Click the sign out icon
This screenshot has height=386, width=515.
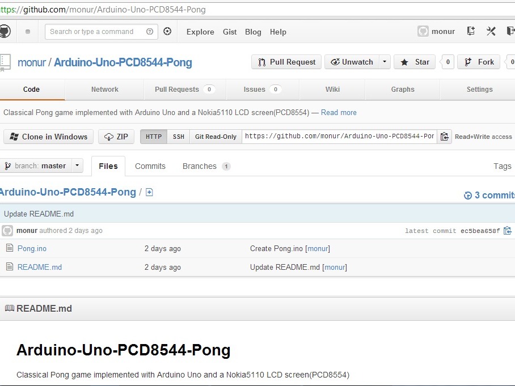[x=510, y=31]
